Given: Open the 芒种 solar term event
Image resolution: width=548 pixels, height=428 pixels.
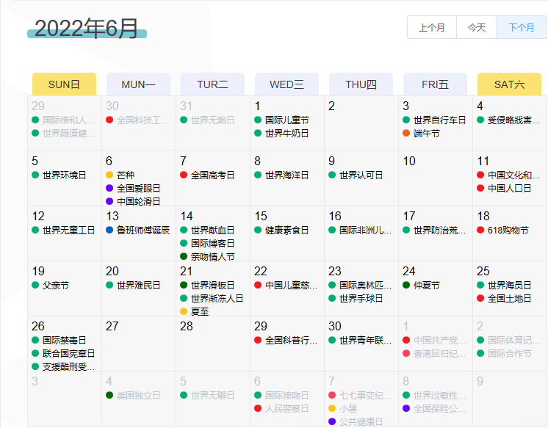Looking at the screenshot, I should (120, 175).
